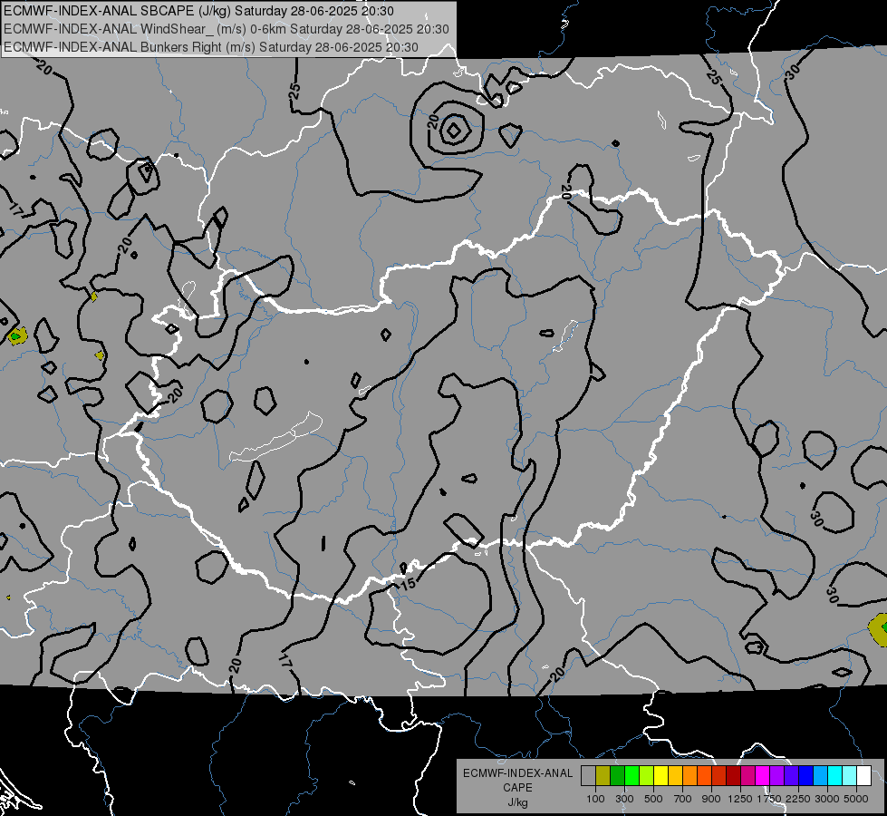Select the purple legend swatch
This screenshot has height=816, width=887.
click(777, 776)
